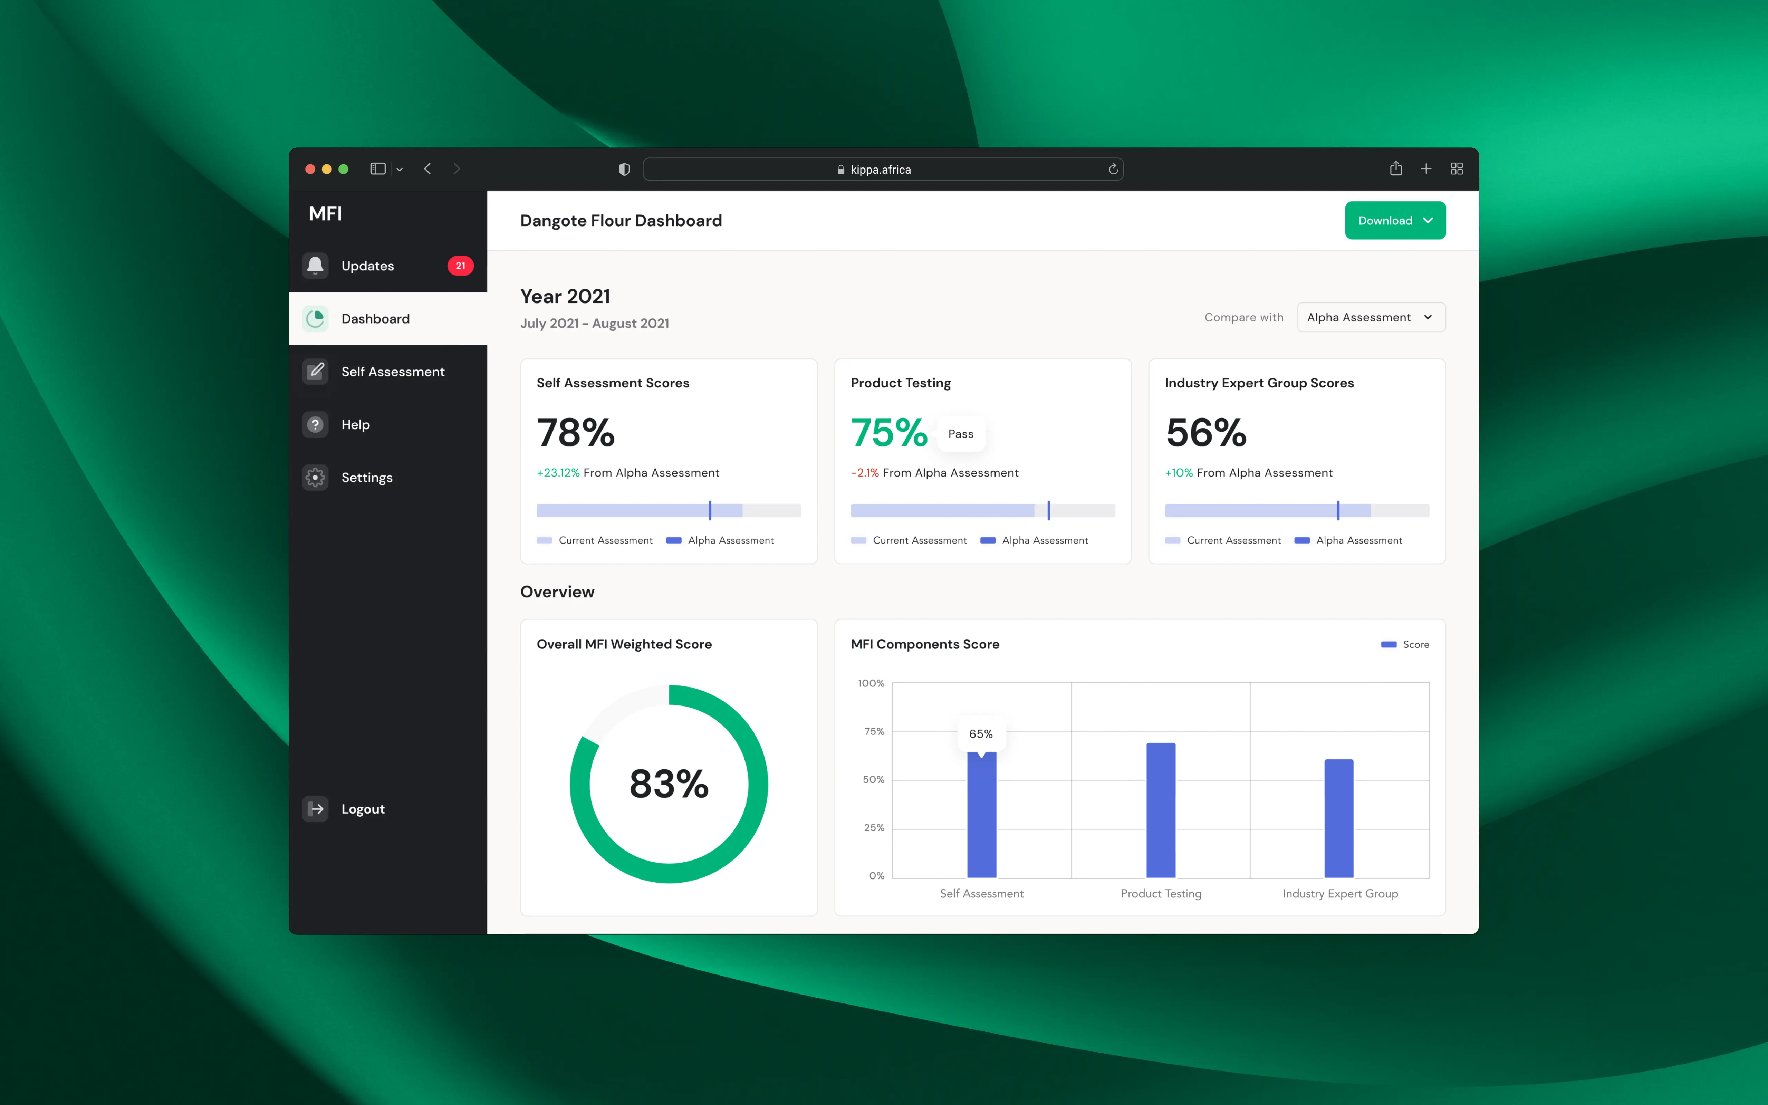Open the Self Assessment menu item
The image size is (1768, 1105).
click(x=392, y=371)
